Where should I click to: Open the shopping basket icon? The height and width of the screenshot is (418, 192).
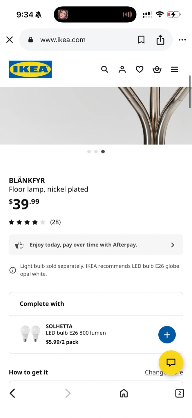point(157,69)
